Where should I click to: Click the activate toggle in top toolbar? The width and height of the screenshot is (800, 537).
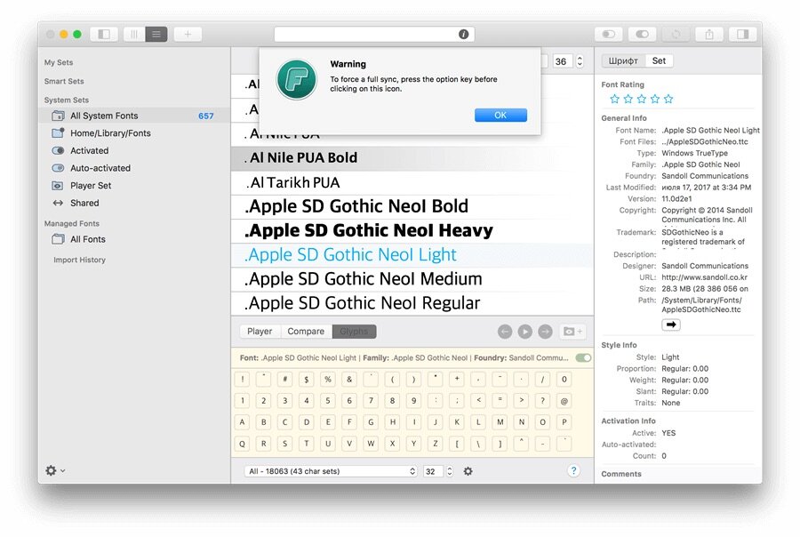(x=642, y=34)
